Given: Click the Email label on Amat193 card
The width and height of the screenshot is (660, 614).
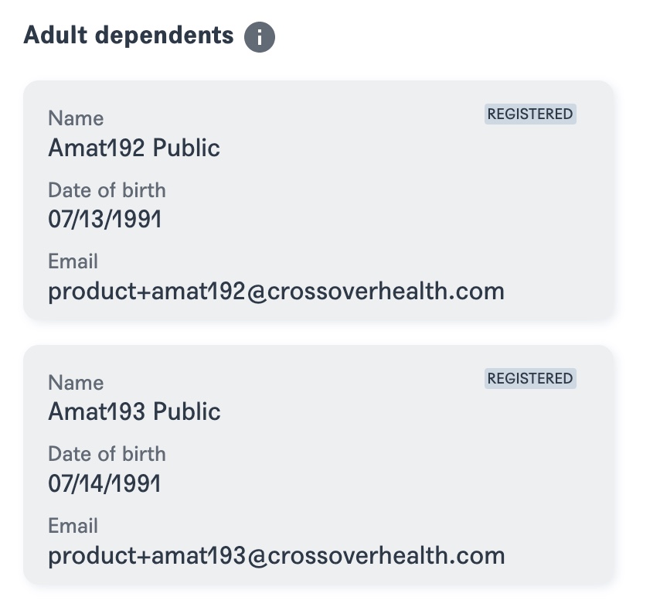Looking at the screenshot, I should [73, 526].
